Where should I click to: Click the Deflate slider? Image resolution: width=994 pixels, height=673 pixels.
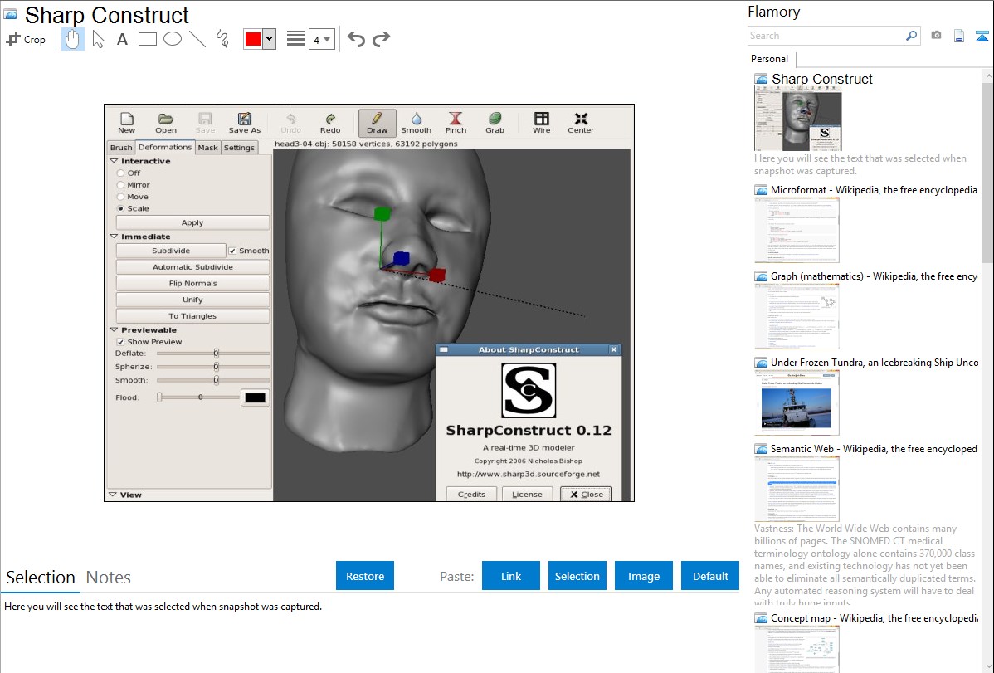213,354
